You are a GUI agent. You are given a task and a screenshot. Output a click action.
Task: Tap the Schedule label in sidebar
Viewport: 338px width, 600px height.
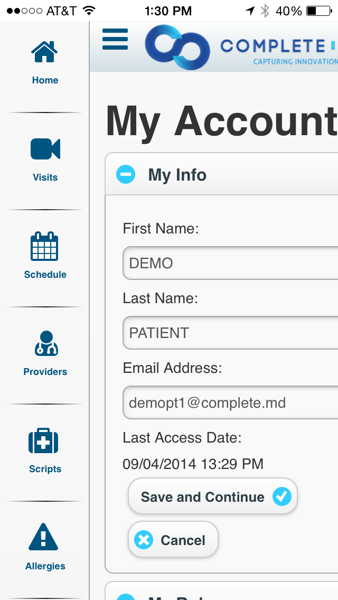45,274
